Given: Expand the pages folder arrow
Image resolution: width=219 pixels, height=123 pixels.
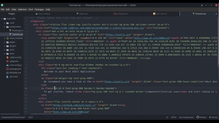Looking at the screenshot, I should tap(4, 42).
